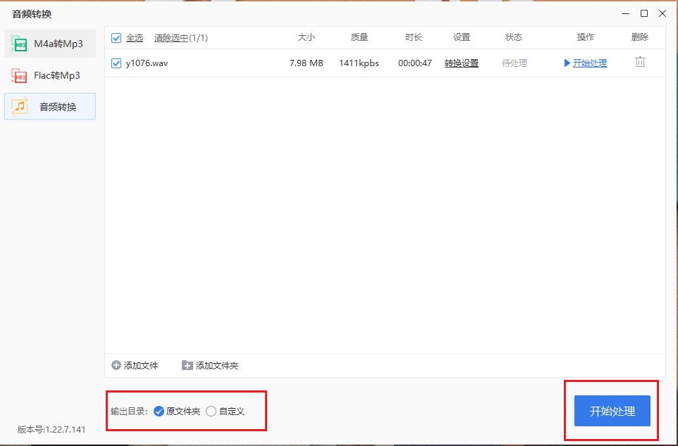Click the 开始处理 link in file row
The image size is (678, 446).
point(589,63)
